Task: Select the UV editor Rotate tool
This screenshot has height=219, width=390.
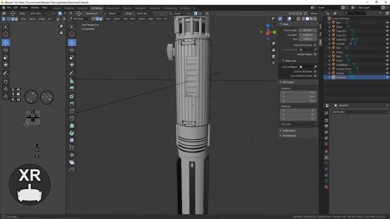Action: click(x=5, y=50)
